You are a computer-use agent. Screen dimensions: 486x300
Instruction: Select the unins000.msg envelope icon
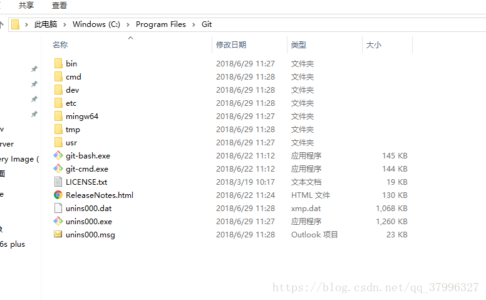tap(58, 234)
